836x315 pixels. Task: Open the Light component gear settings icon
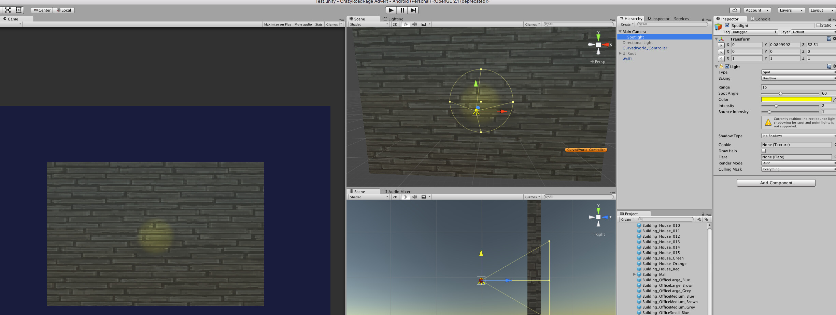click(834, 66)
